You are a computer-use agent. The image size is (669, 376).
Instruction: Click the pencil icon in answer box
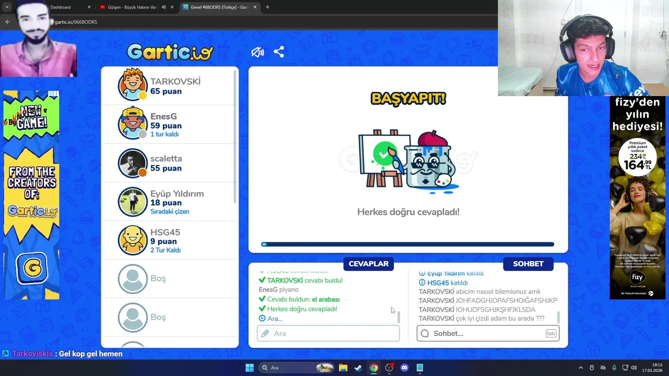(265, 333)
